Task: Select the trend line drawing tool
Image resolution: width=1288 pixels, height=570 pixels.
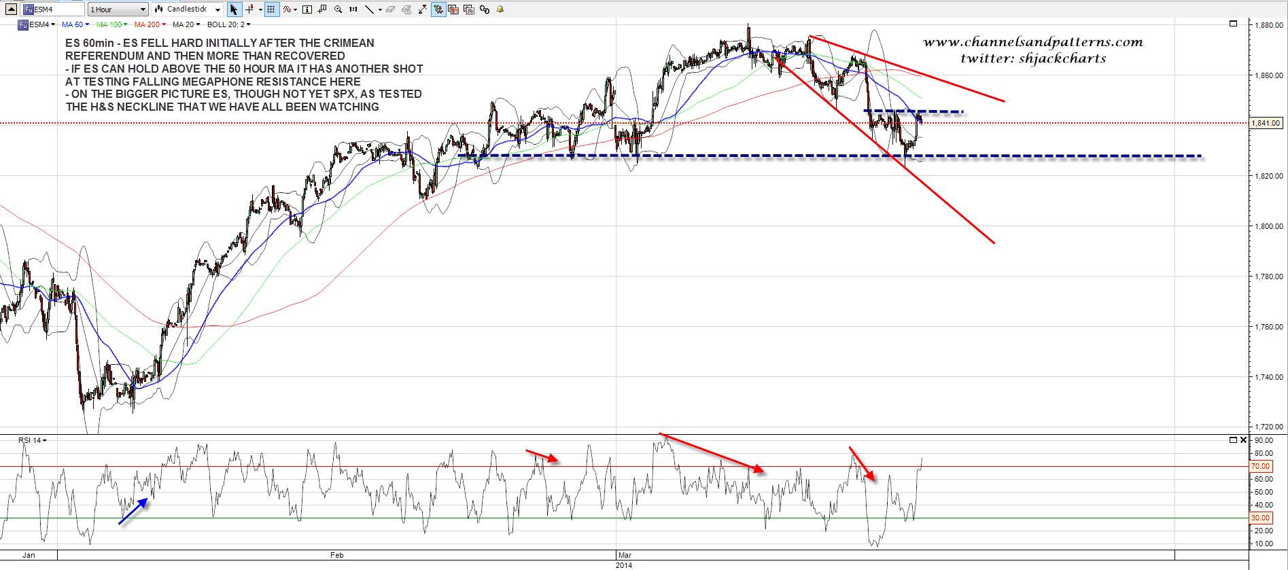Action: 369,10
